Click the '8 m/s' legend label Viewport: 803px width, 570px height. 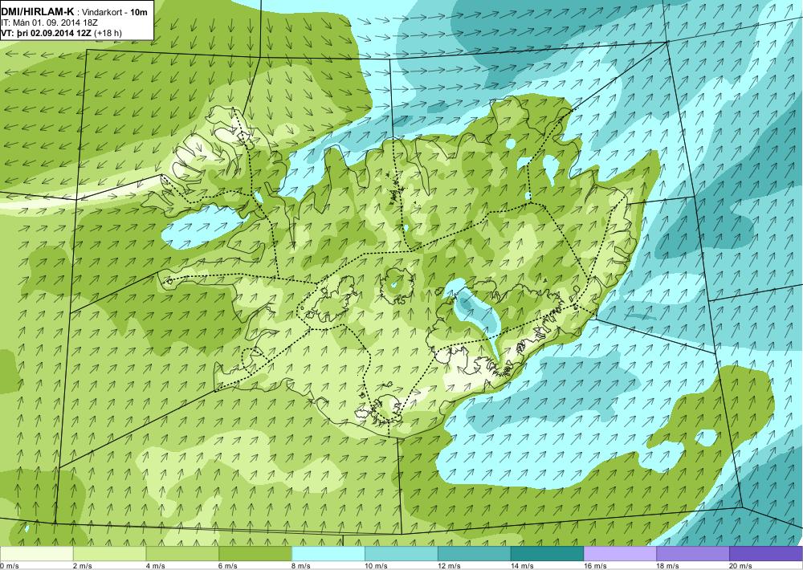click(x=302, y=566)
